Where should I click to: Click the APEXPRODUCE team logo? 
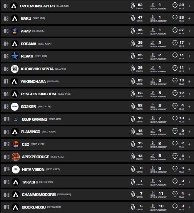coord(15,157)
